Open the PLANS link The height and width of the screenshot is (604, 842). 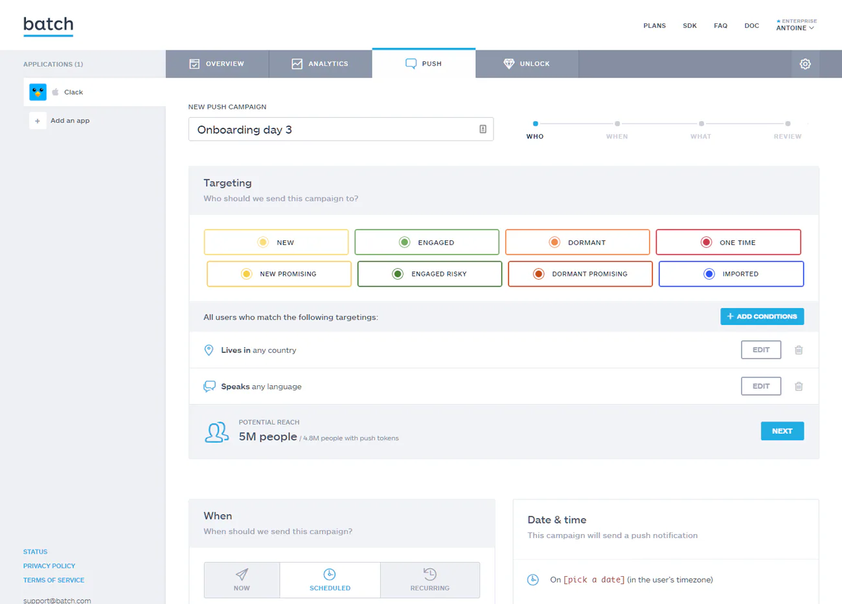(655, 26)
